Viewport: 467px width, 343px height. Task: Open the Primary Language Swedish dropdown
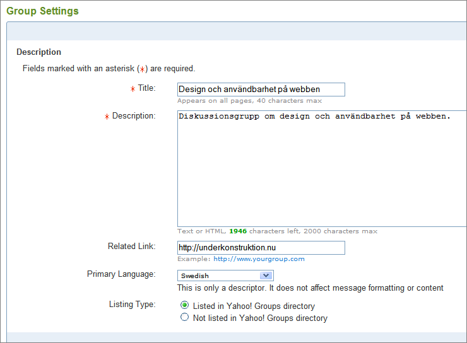tap(225, 276)
